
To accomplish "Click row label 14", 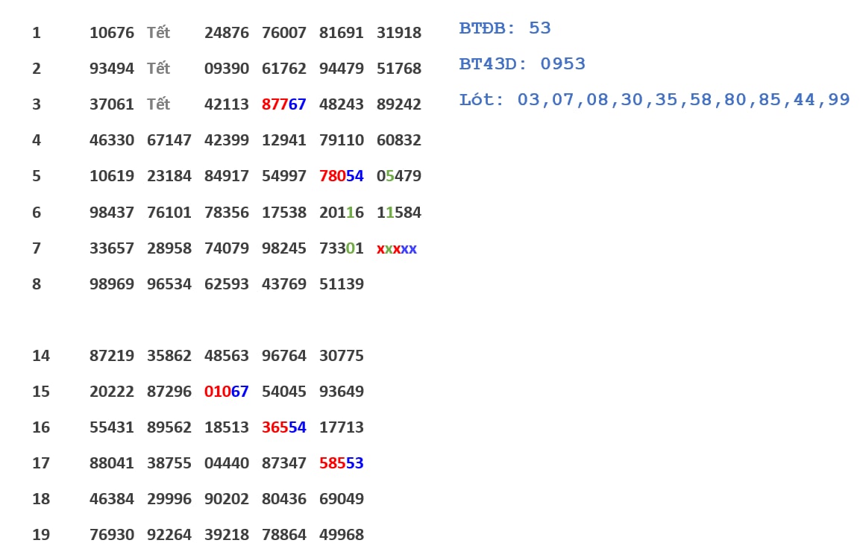I will tap(41, 356).
